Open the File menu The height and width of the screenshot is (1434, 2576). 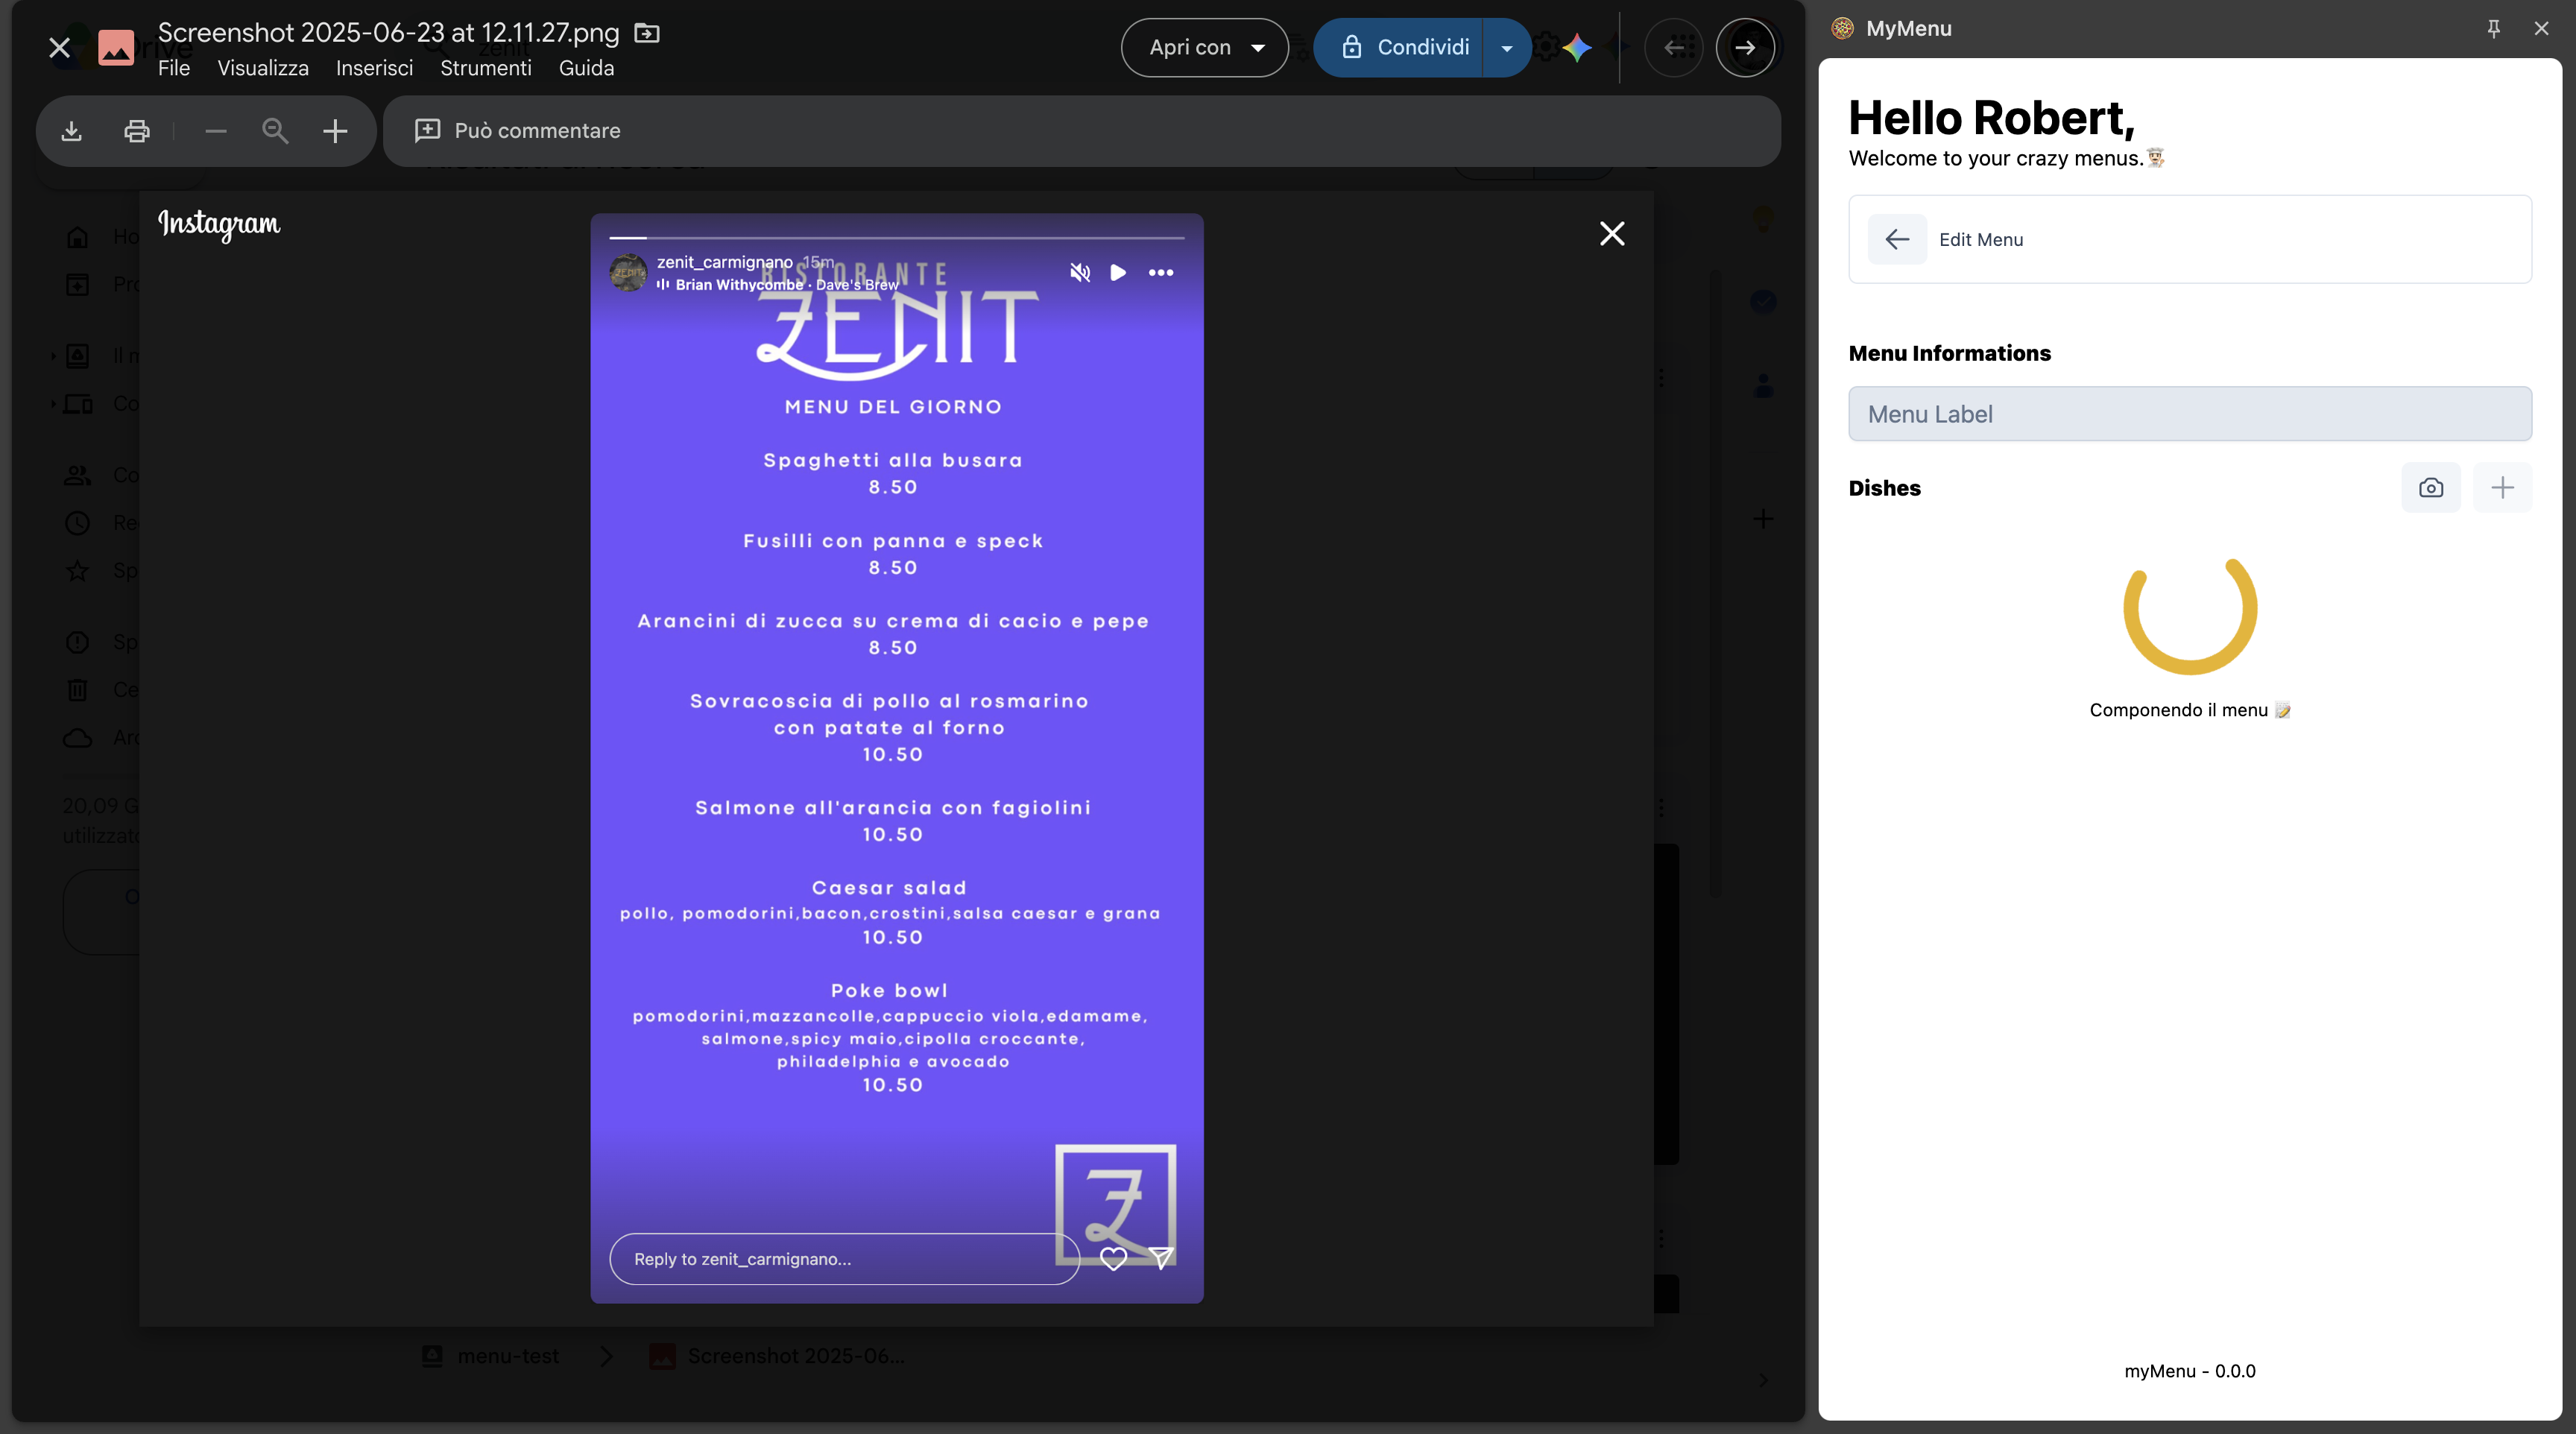tap(174, 68)
